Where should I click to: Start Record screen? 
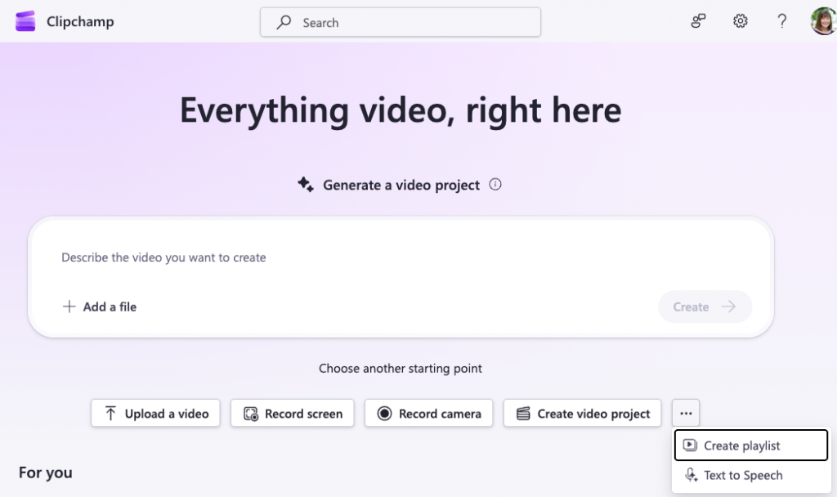(293, 413)
